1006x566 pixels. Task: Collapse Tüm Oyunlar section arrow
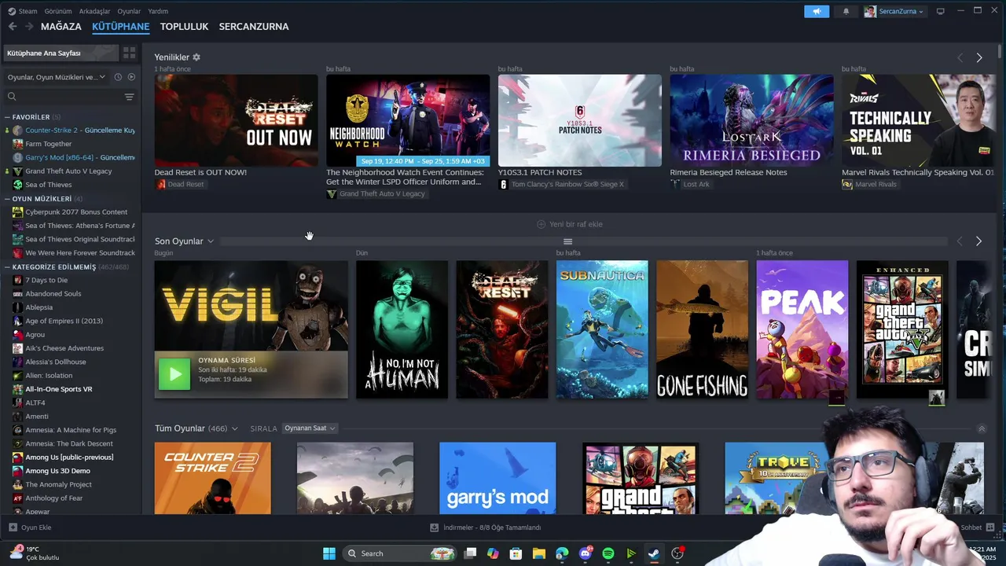click(x=982, y=429)
